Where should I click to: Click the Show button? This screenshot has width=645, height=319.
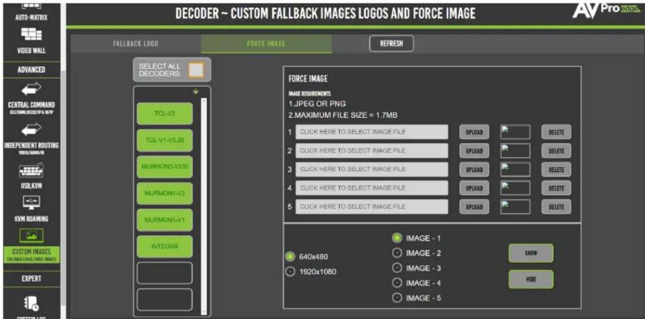pos(531,253)
